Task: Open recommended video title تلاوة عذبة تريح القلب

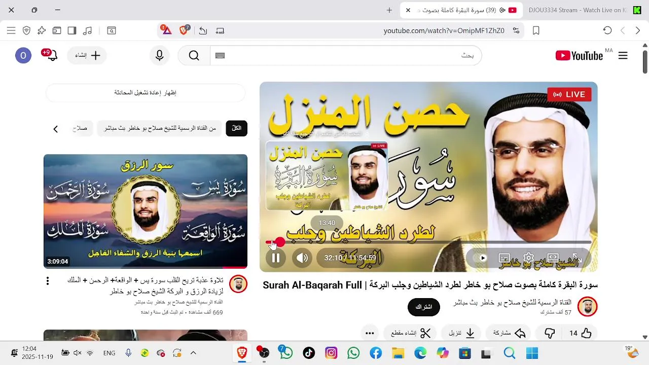Action: click(x=145, y=286)
